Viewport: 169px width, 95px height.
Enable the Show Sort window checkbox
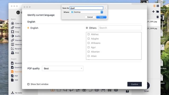[x=28, y=84]
